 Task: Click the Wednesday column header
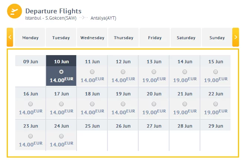pyautogui.click(x=92, y=38)
